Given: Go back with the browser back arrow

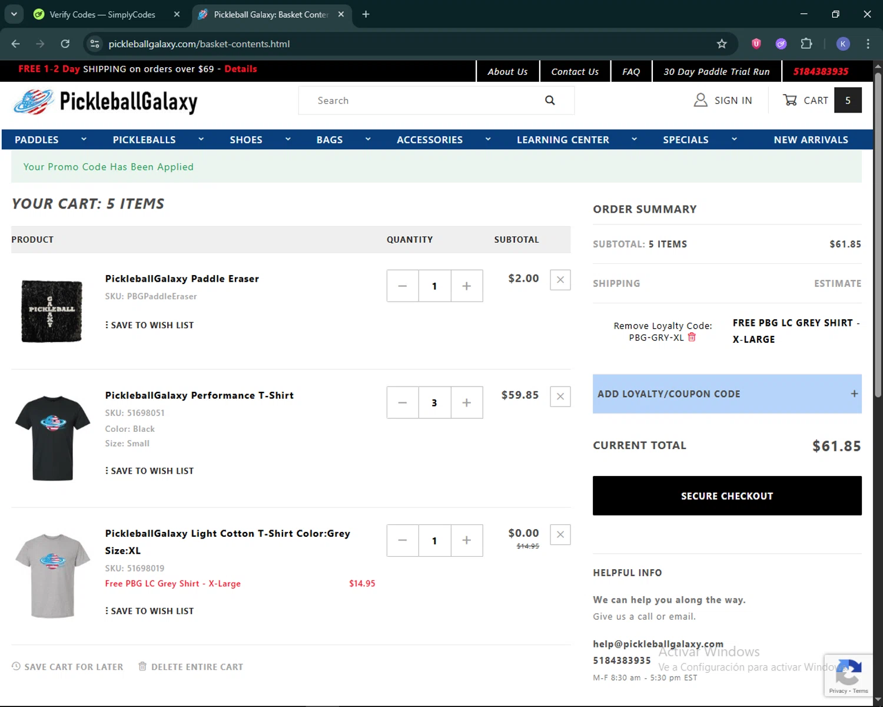Looking at the screenshot, I should click(16, 44).
